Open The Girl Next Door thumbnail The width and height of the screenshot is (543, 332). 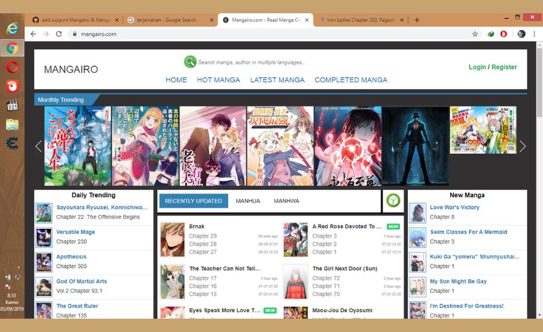pos(296,282)
